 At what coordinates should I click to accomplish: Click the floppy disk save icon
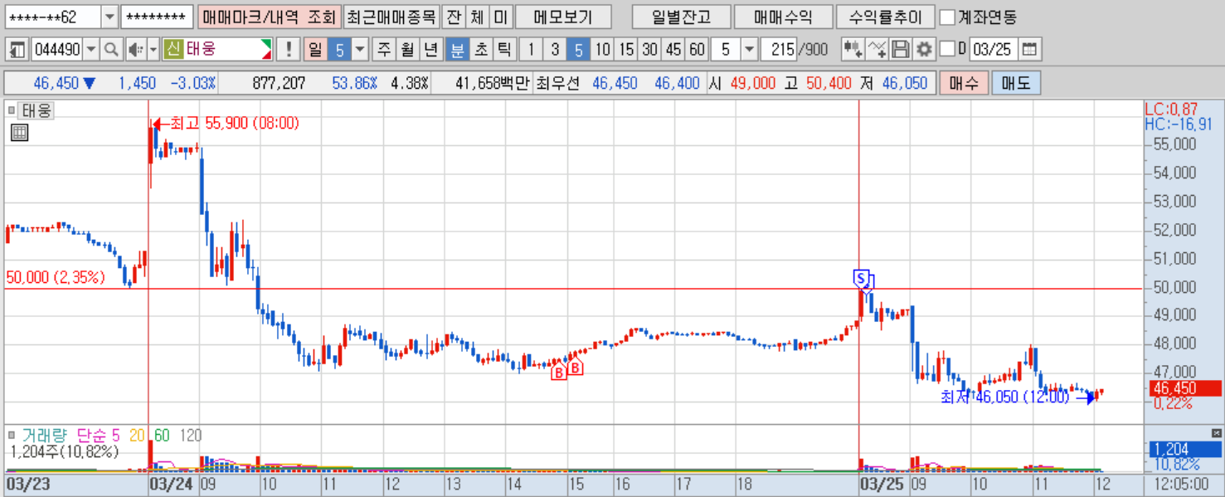901,50
